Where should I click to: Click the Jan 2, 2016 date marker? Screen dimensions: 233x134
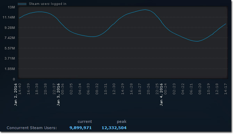coord(15,95)
